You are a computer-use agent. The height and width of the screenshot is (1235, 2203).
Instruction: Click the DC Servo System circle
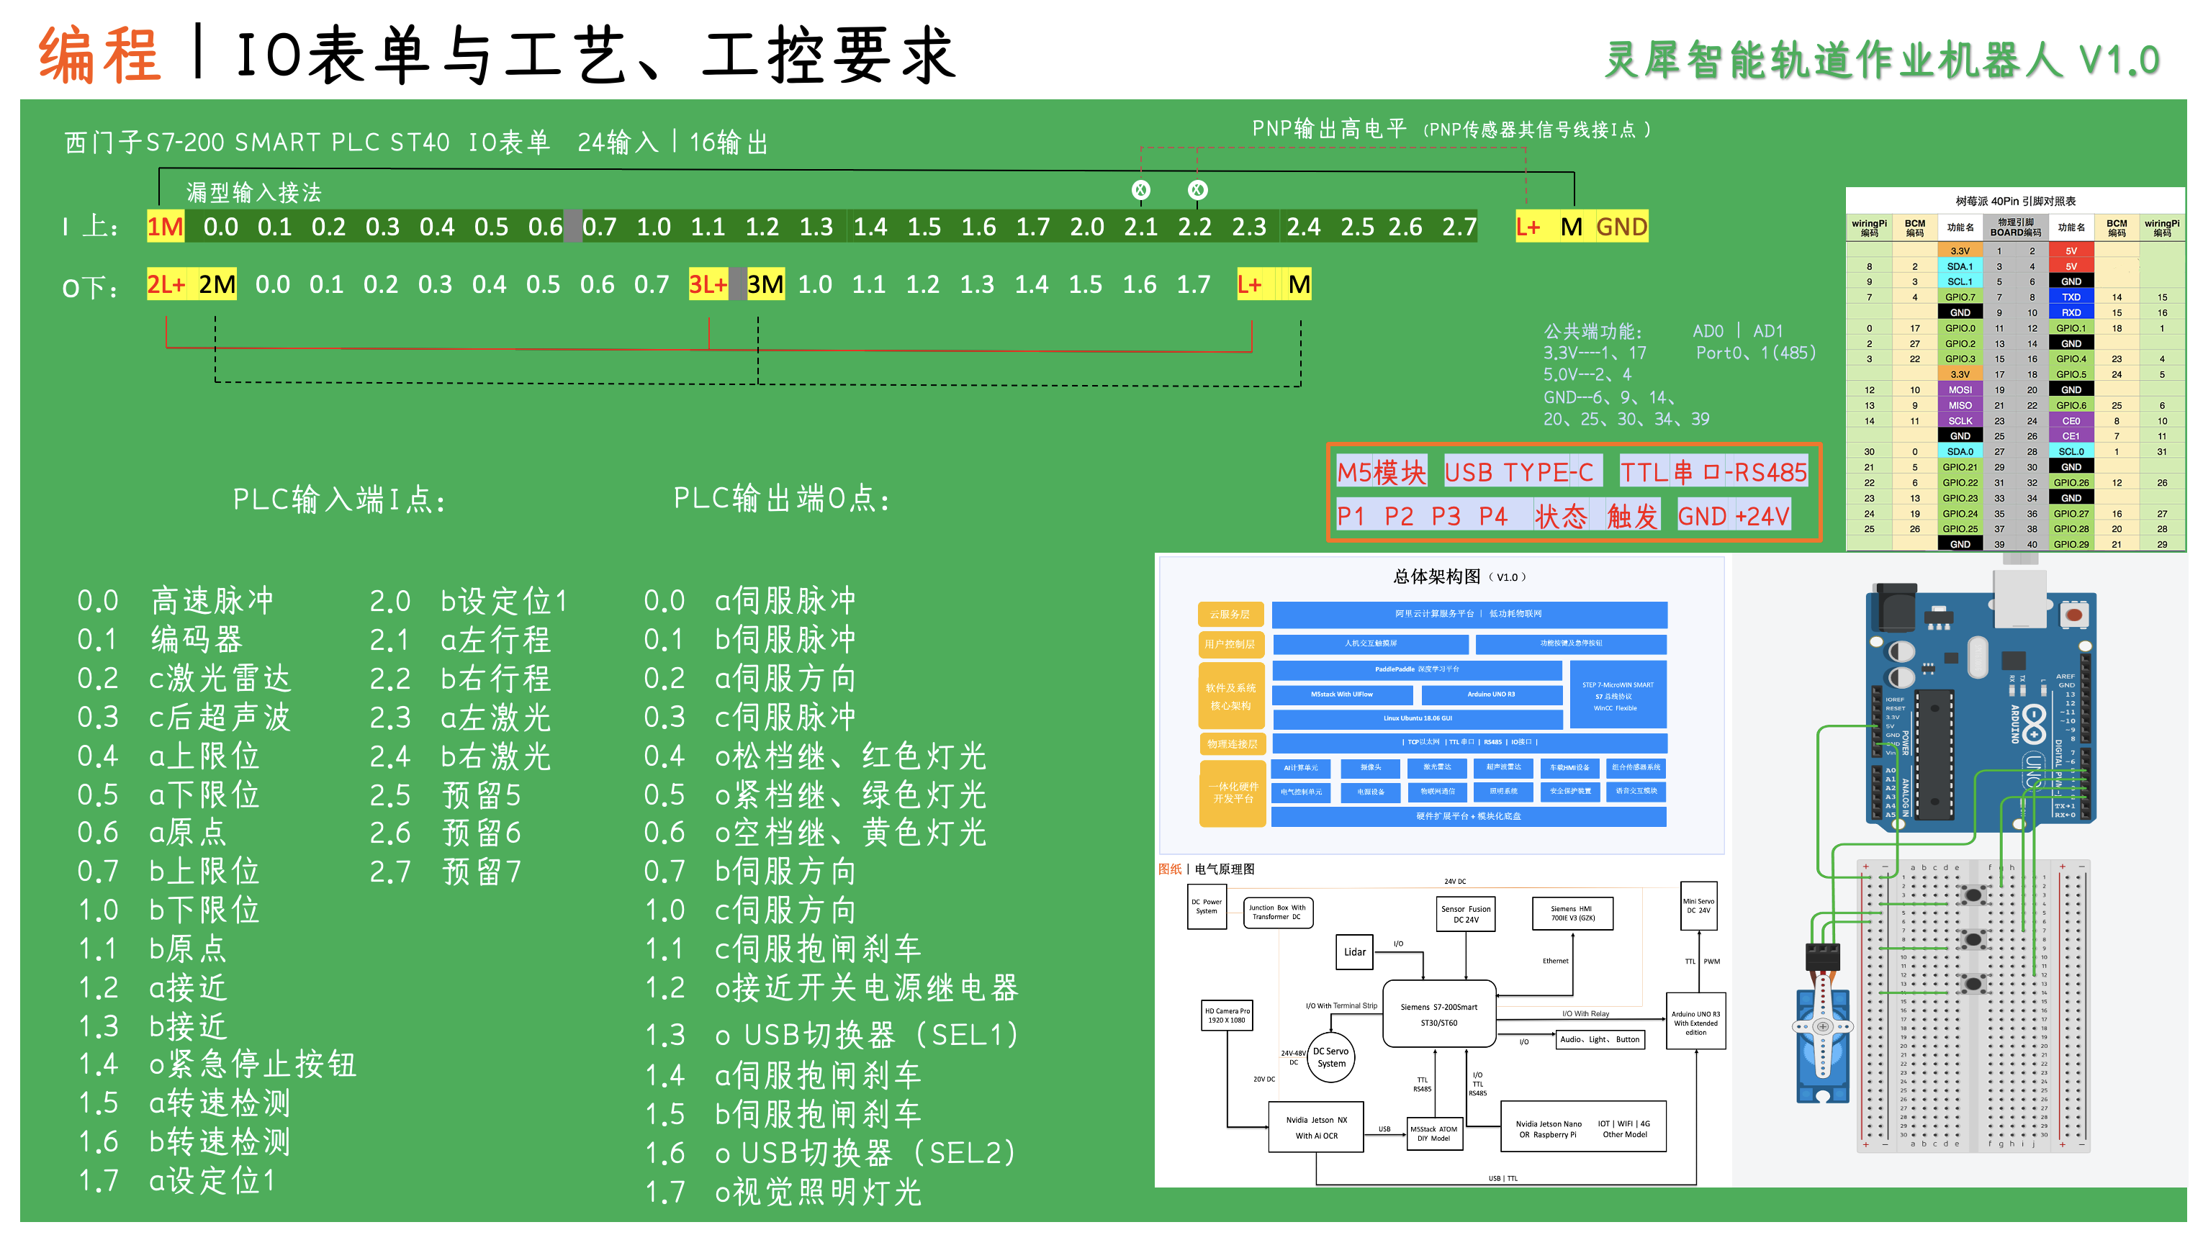(x=1330, y=1058)
